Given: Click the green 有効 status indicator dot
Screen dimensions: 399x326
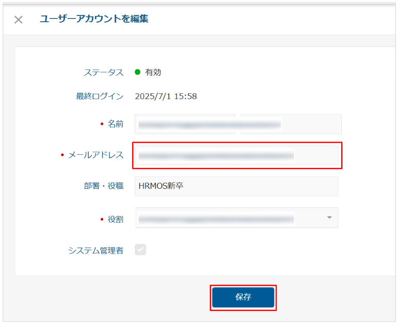Looking at the screenshot, I should point(138,72).
